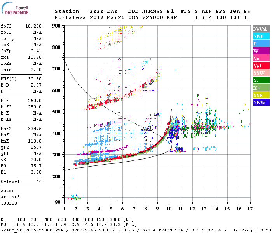272x233 pixels.
Task: Click the 500200 text under Artist5
Action: [9, 203]
